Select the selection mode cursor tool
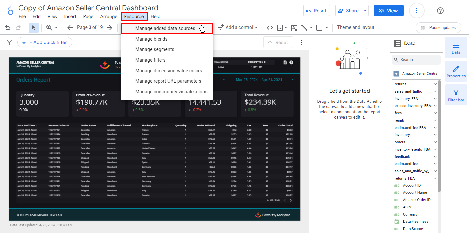The image size is (469, 233). tap(33, 28)
